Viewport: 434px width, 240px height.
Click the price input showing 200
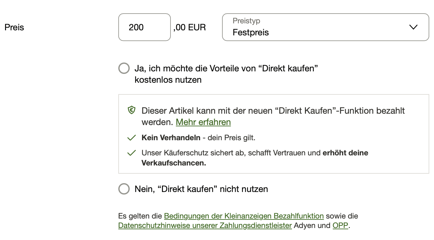click(144, 27)
